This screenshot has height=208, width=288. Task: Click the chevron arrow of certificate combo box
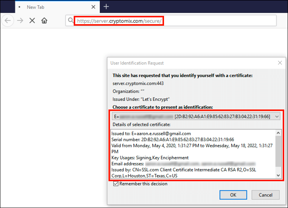277,117
